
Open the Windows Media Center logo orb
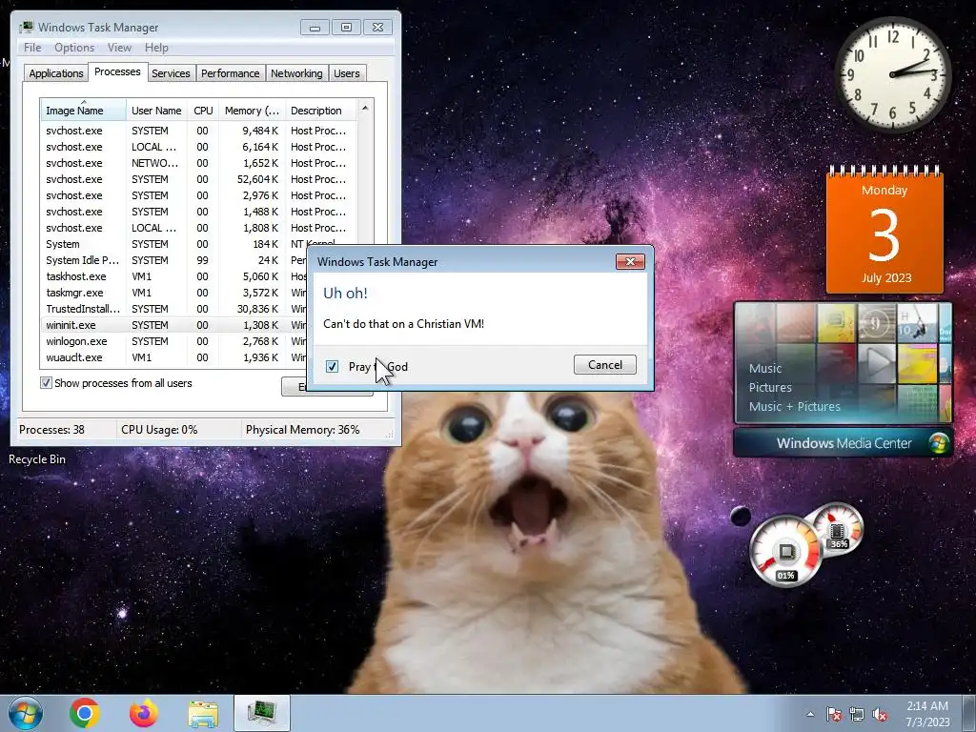click(939, 443)
